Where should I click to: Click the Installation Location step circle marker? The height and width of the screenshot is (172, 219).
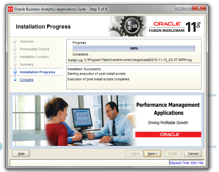click(x=15, y=56)
